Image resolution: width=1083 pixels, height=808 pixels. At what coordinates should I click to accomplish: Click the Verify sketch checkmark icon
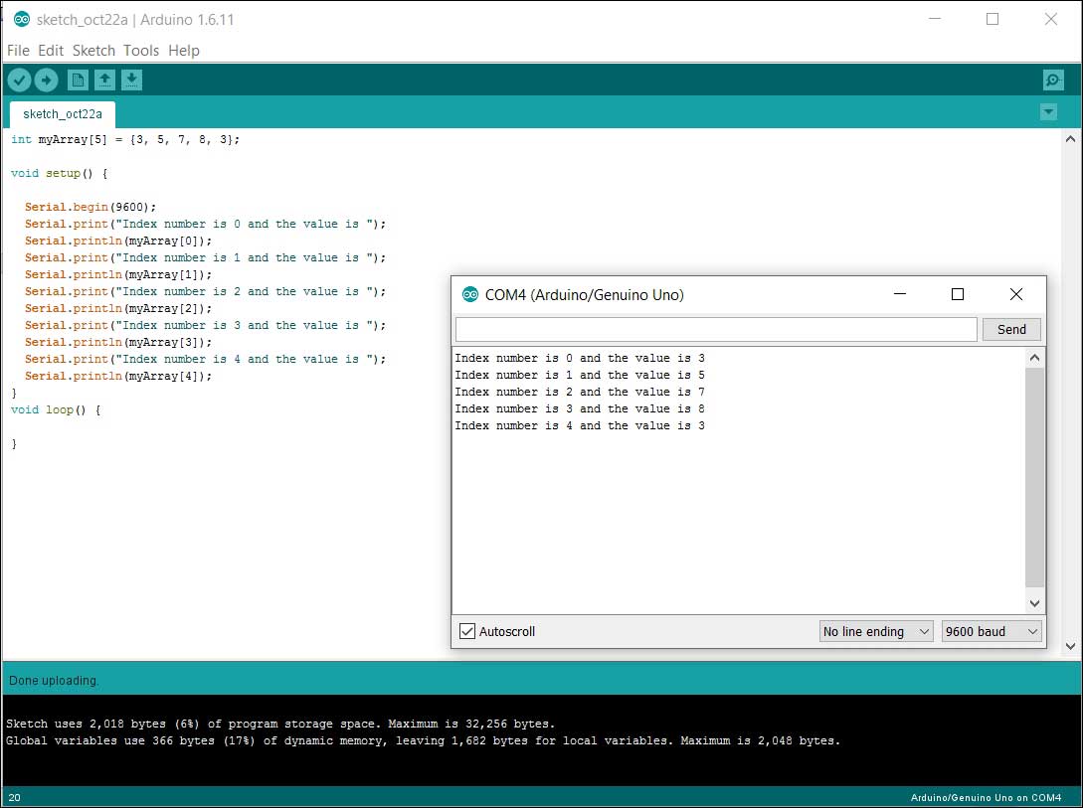[x=19, y=81]
